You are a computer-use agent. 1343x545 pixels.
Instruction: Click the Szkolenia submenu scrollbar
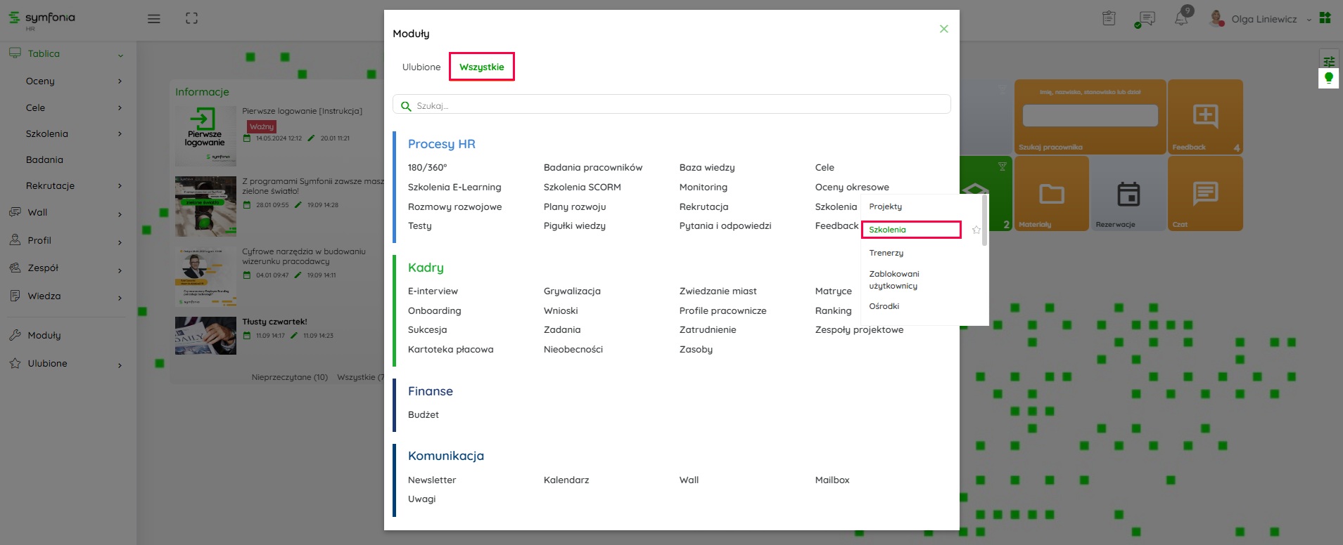[984, 221]
